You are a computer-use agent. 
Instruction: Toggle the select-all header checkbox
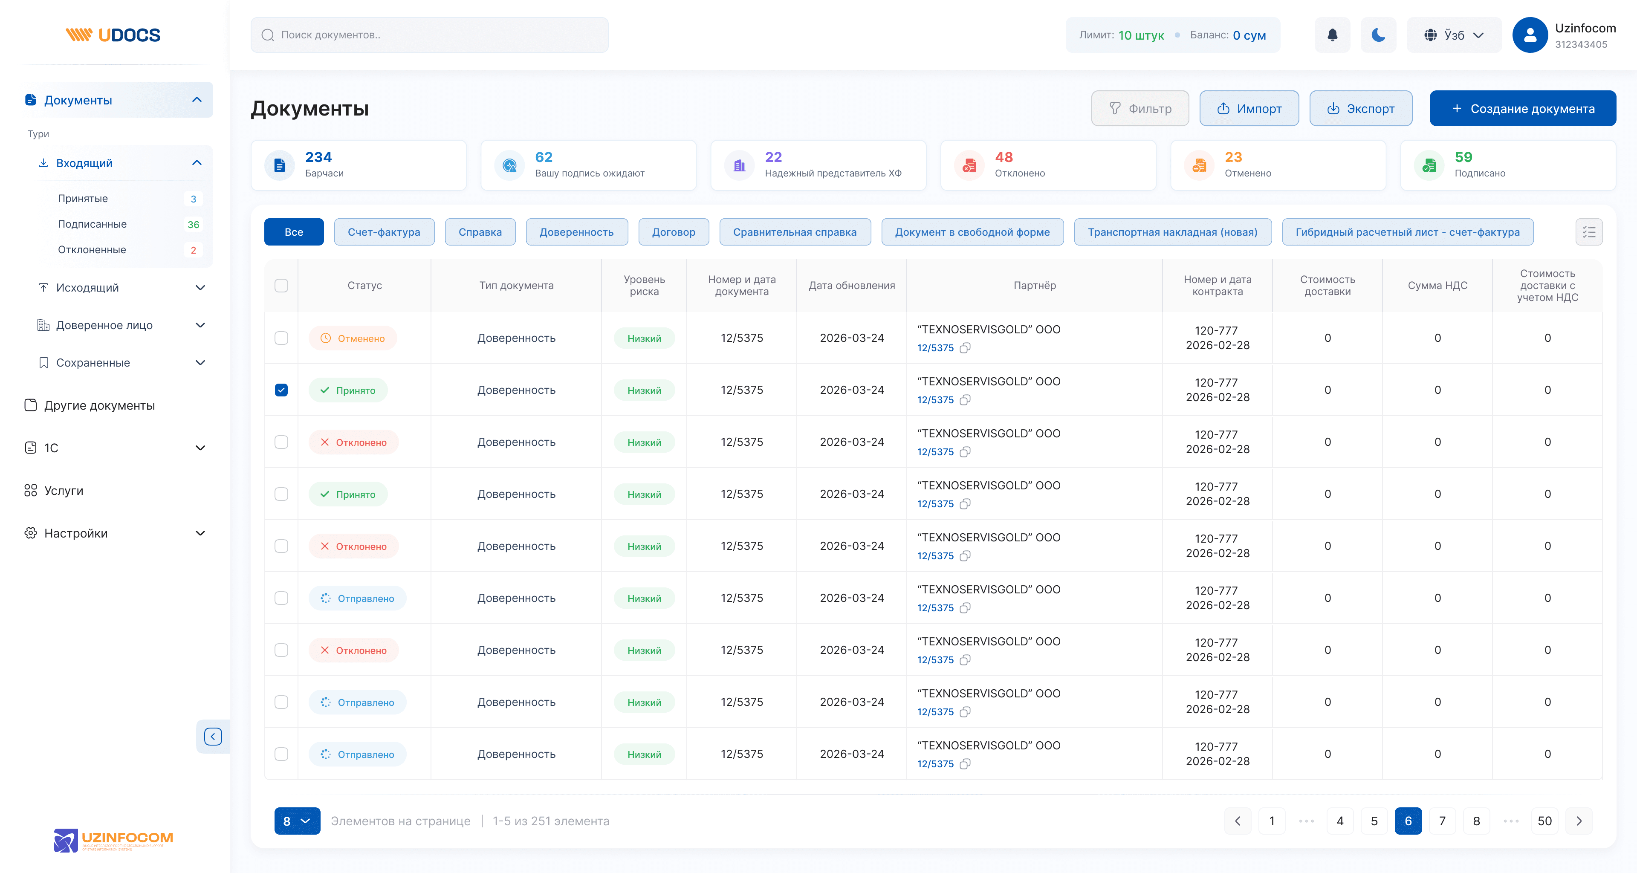click(x=281, y=285)
